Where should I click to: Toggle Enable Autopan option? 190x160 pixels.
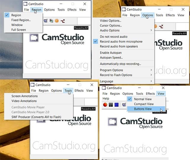pos(123,53)
